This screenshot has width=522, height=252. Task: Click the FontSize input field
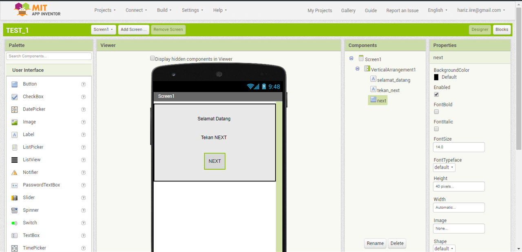click(x=459, y=147)
